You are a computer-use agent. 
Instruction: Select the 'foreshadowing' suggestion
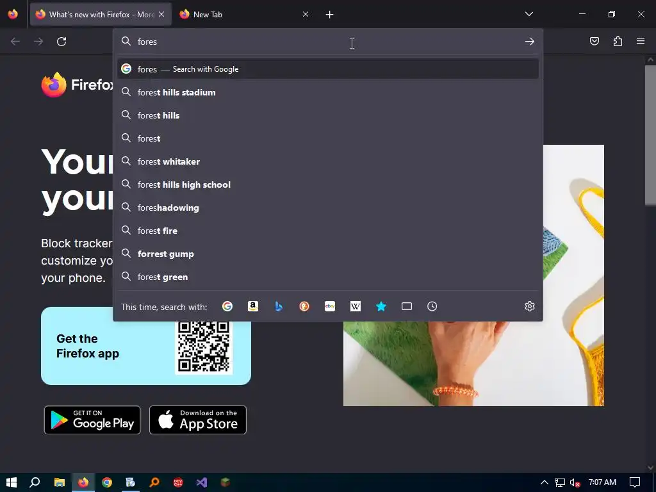328,208
